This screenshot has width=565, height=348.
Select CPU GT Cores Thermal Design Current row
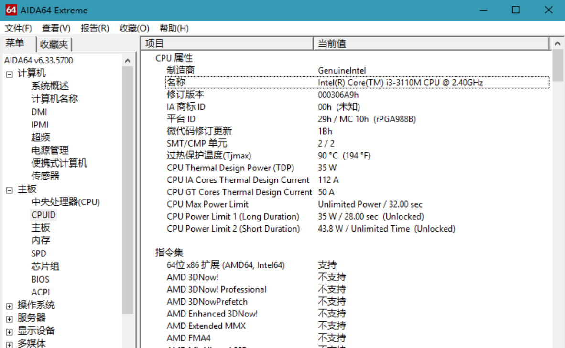point(358,192)
